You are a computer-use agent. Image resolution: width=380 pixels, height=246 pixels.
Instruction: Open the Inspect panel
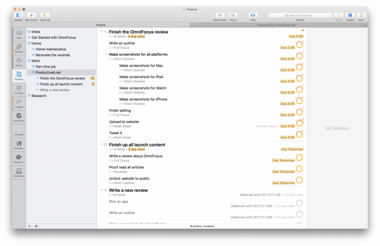350,16
